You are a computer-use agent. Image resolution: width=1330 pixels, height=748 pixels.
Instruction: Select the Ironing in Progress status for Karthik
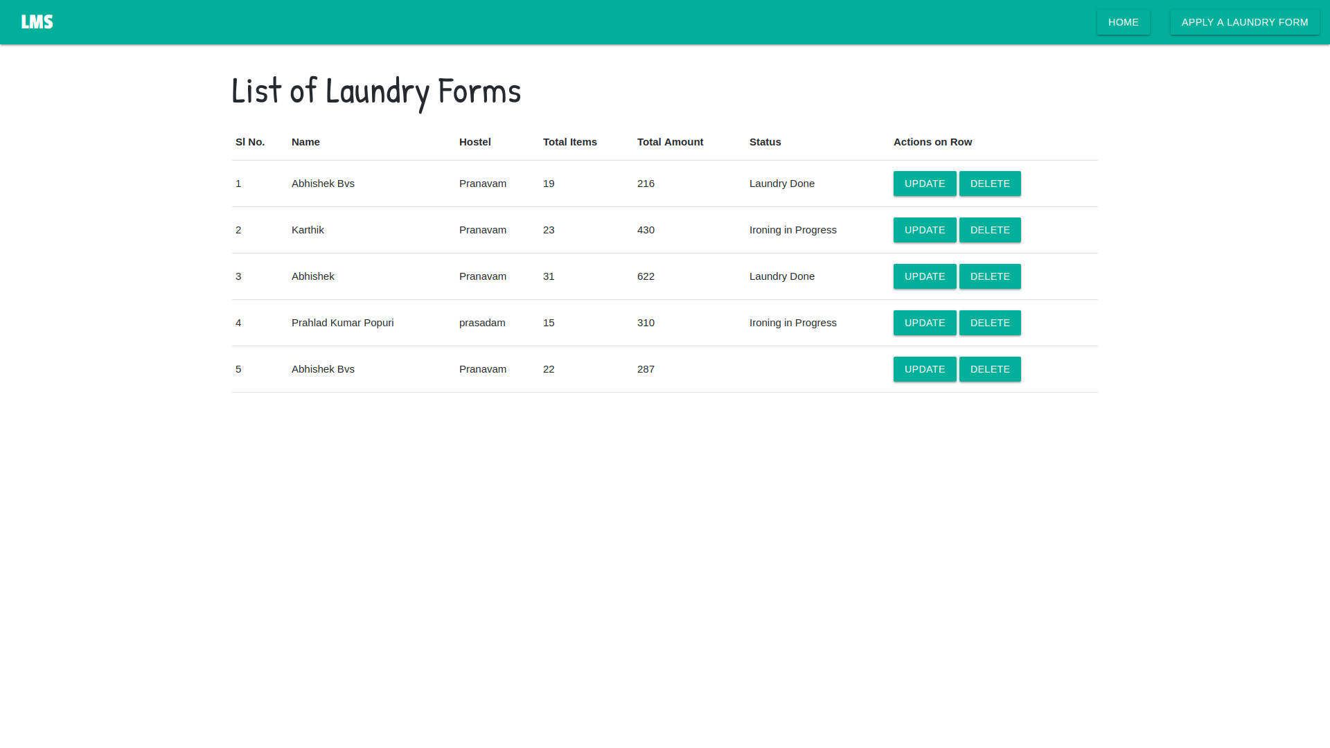coord(792,230)
